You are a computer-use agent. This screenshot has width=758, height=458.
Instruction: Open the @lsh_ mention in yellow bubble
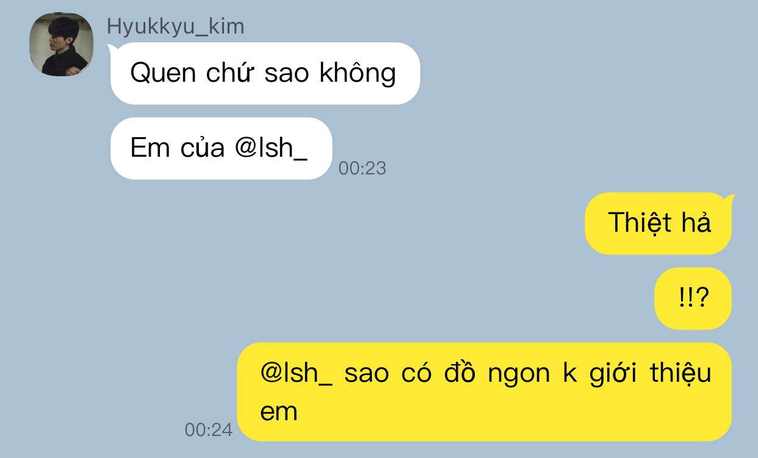[296, 373]
